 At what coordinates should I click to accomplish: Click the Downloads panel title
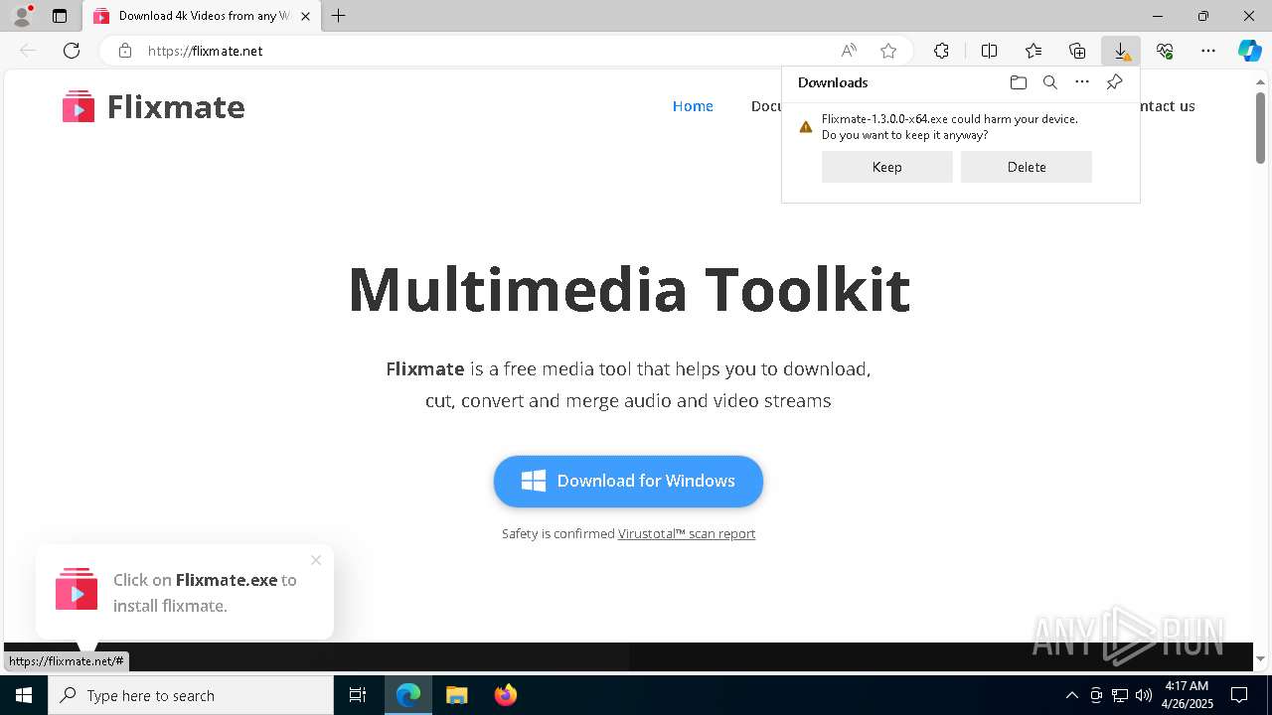[x=833, y=82]
